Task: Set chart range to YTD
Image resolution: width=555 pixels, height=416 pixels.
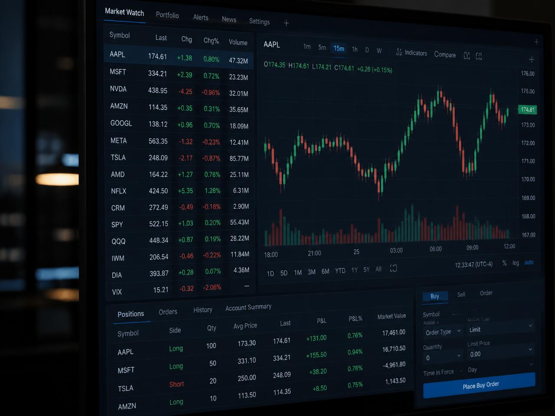Action: click(340, 271)
